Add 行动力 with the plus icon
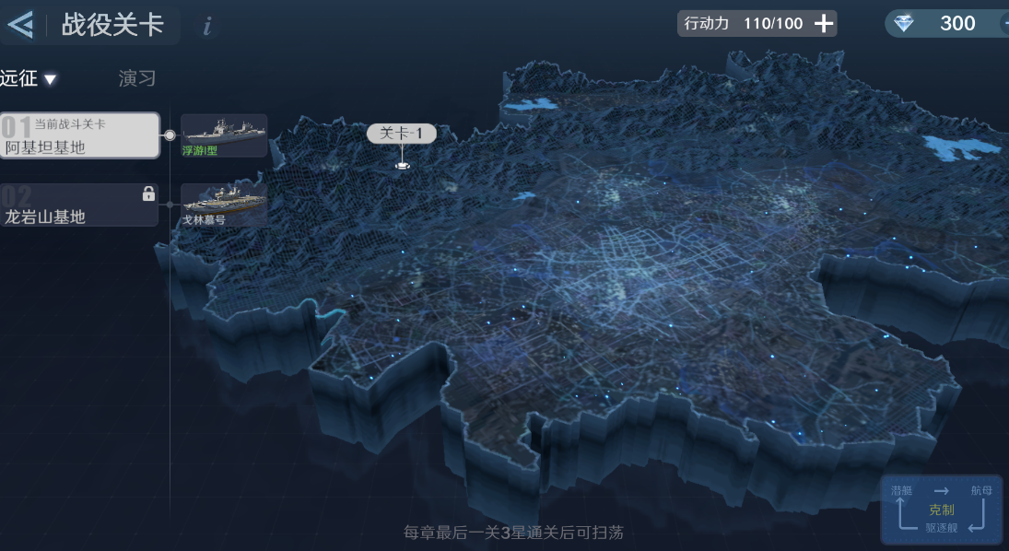 pos(824,24)
